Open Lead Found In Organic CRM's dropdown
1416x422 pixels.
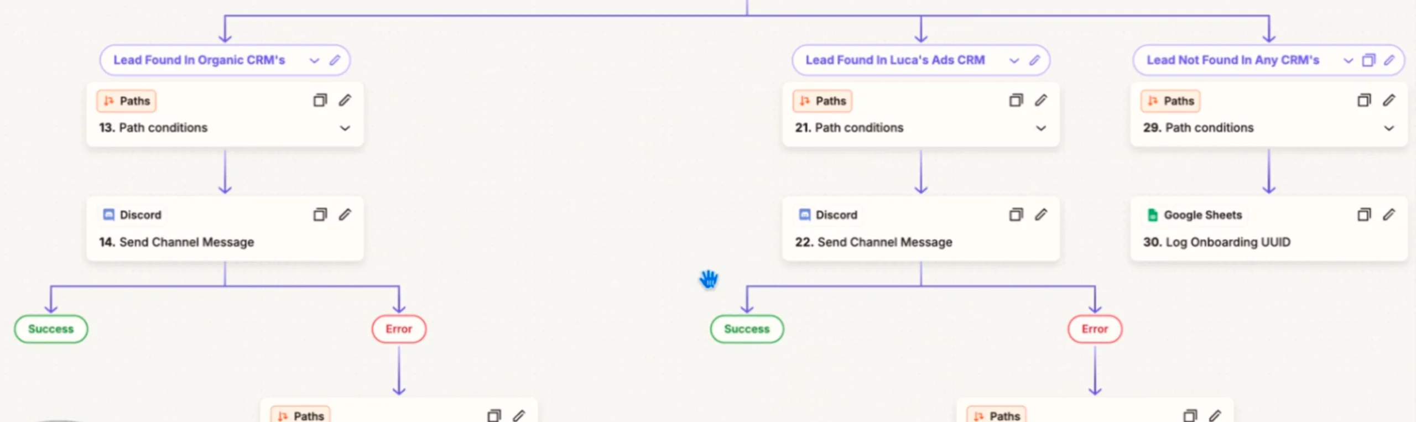click(314, 60)
